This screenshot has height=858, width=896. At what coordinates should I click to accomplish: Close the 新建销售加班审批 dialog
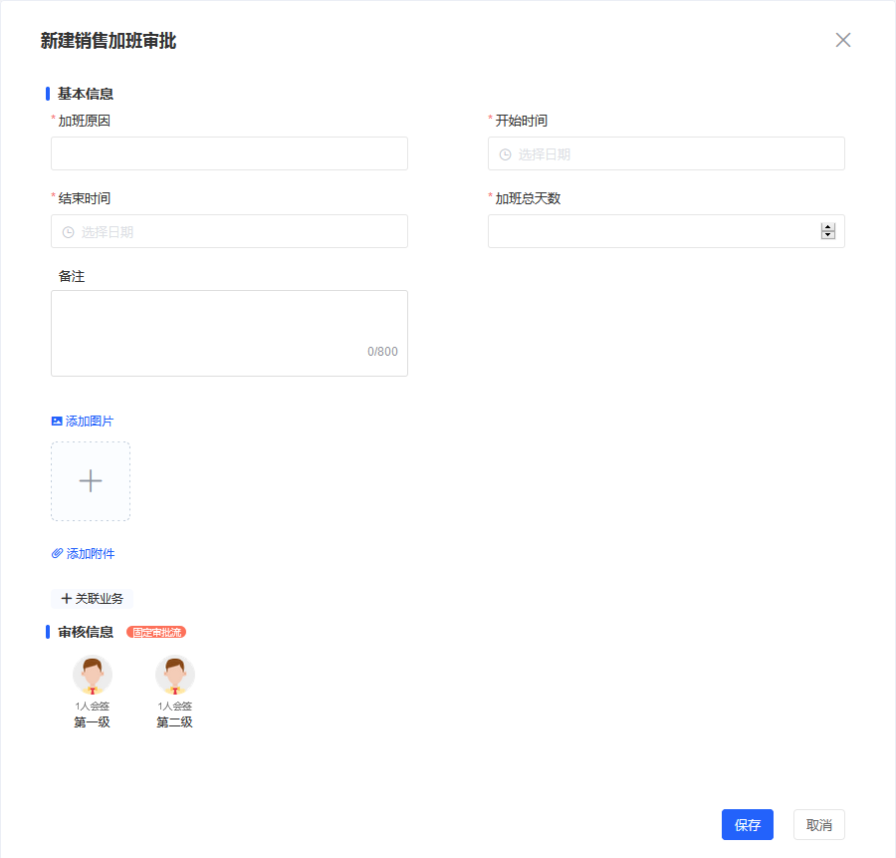coord(843,40)
